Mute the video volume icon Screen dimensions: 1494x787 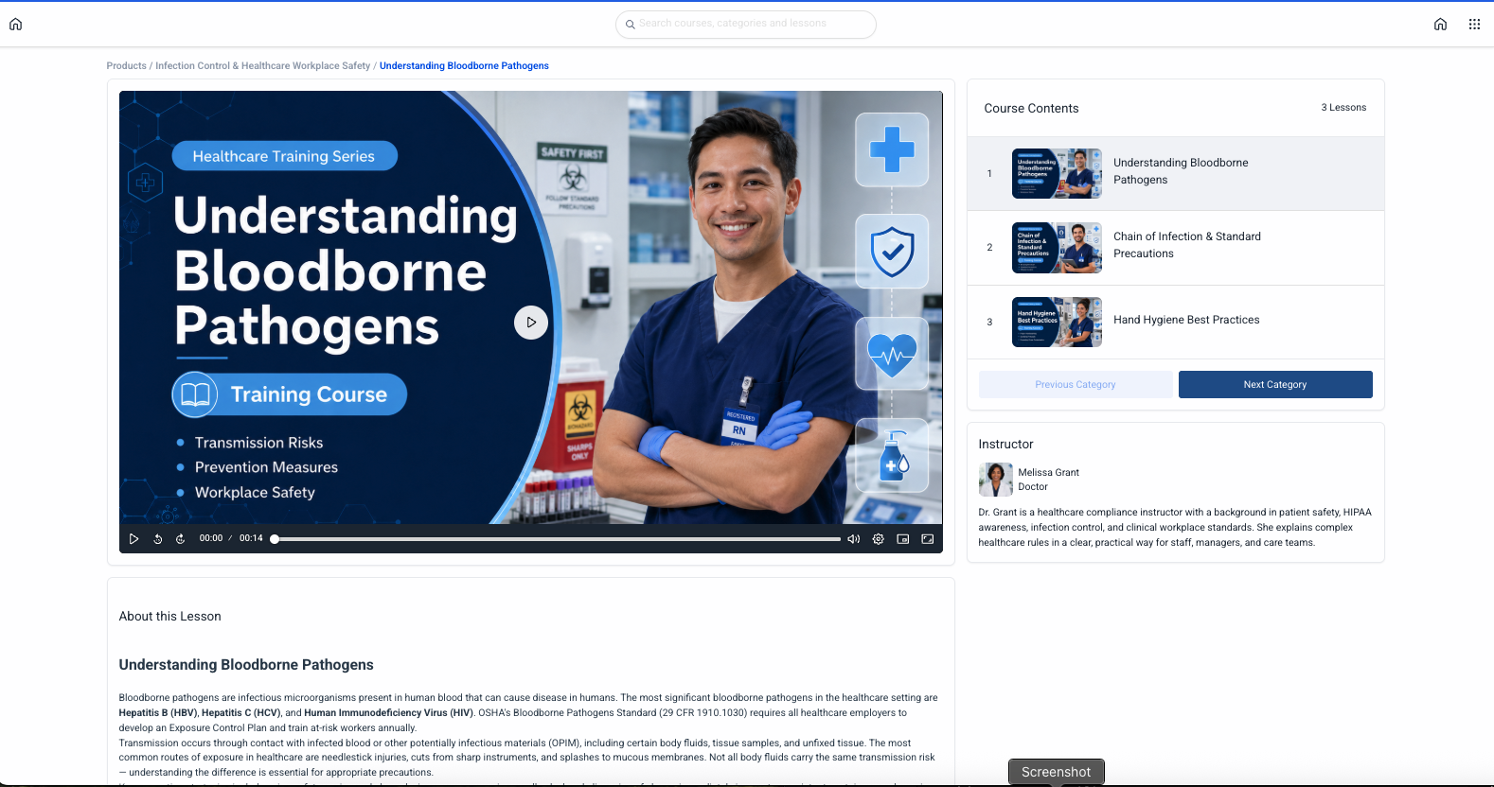click(853, 539)
